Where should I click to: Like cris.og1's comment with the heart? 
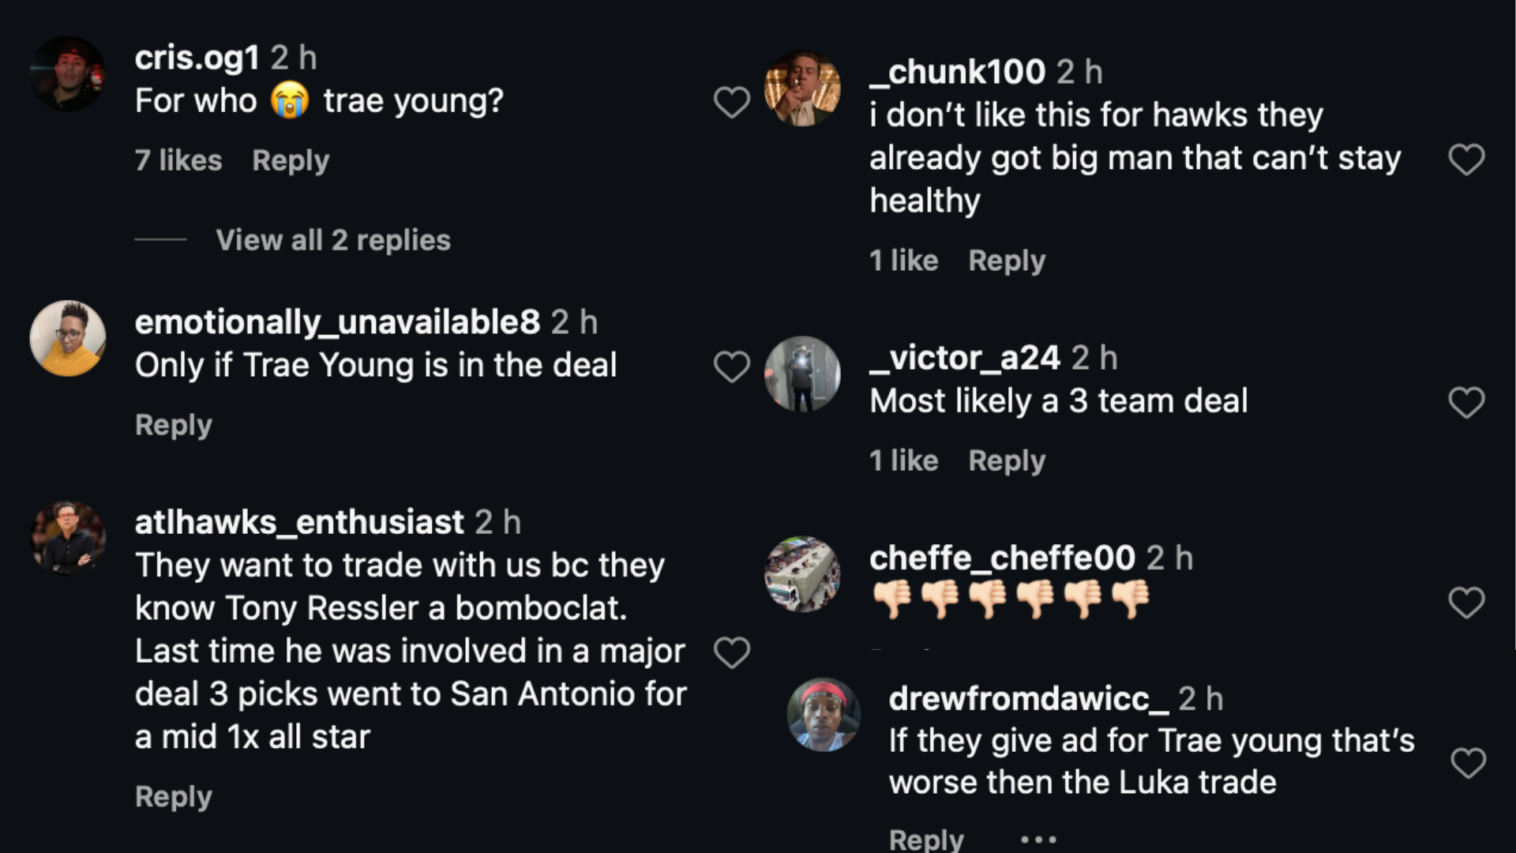[731, 102]
